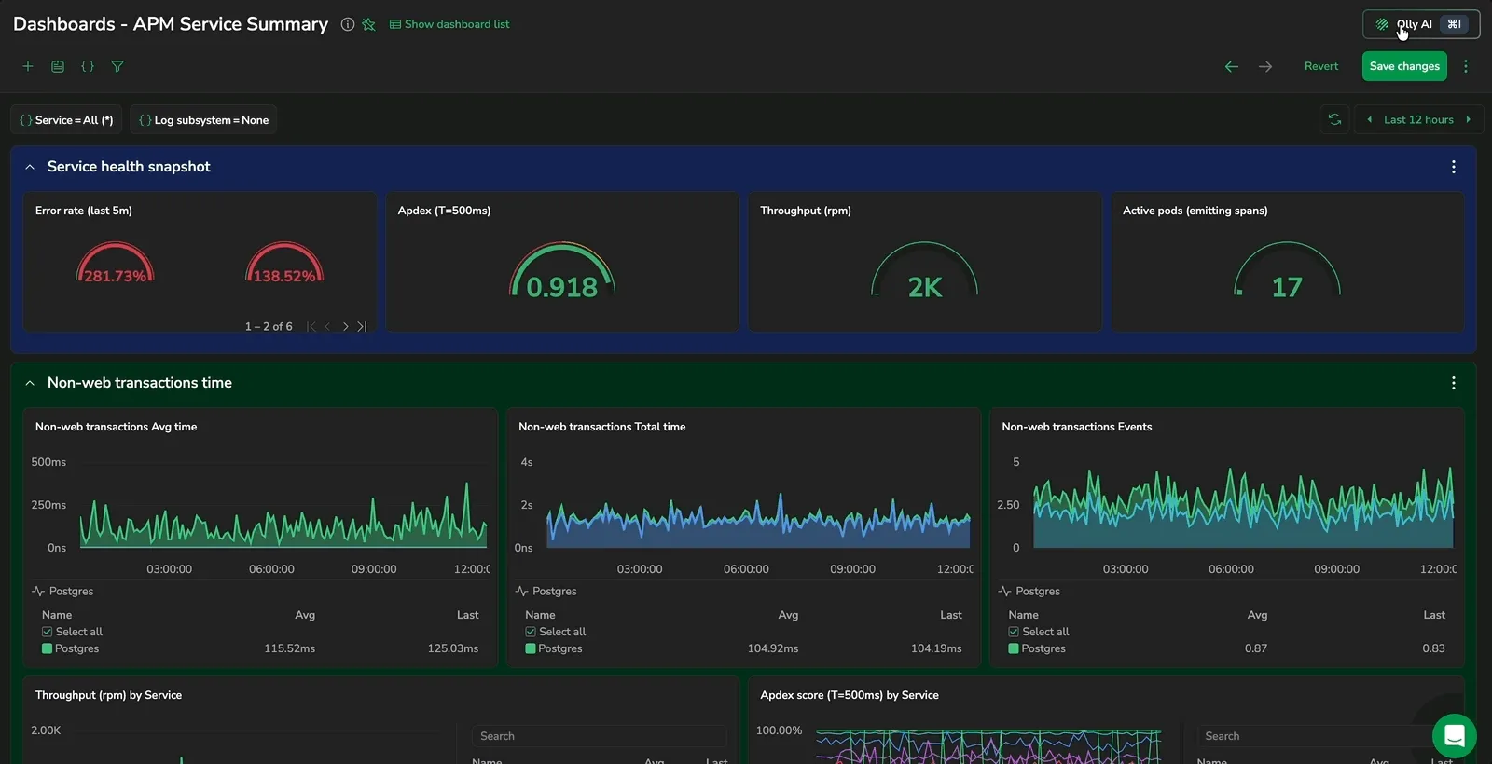Open the filter funnel icon
The height and width of the screenshot is (764, 1492).
click(x=117, y=66)
